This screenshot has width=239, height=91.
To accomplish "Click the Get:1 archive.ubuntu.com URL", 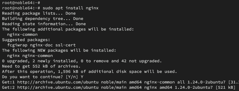I will coord(58,82).
